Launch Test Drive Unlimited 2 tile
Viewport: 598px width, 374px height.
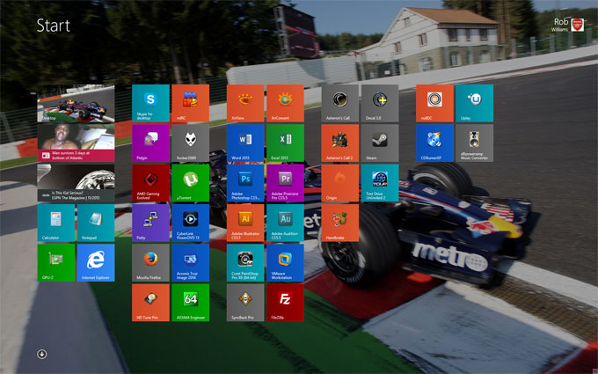coord(380,183)
